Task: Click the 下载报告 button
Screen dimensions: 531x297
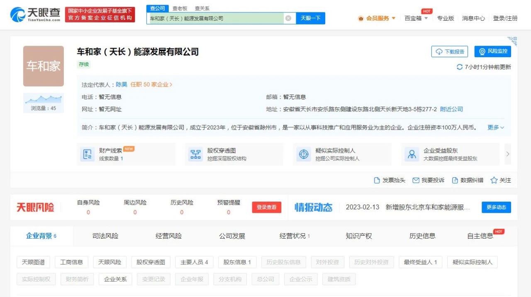Action: click(450, 51)
